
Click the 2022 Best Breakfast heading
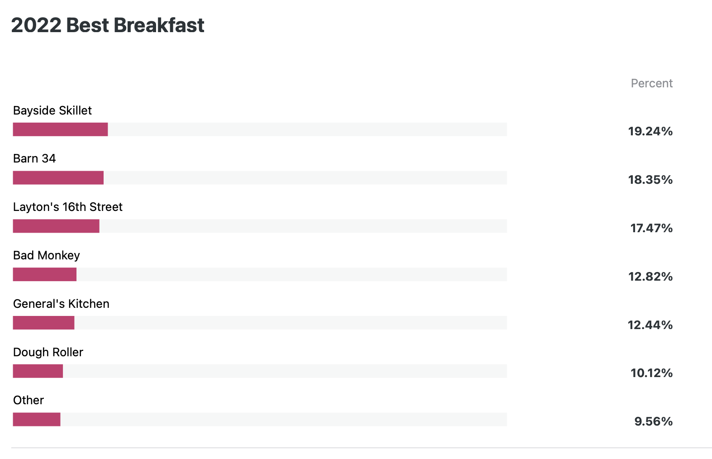[108, 25]
